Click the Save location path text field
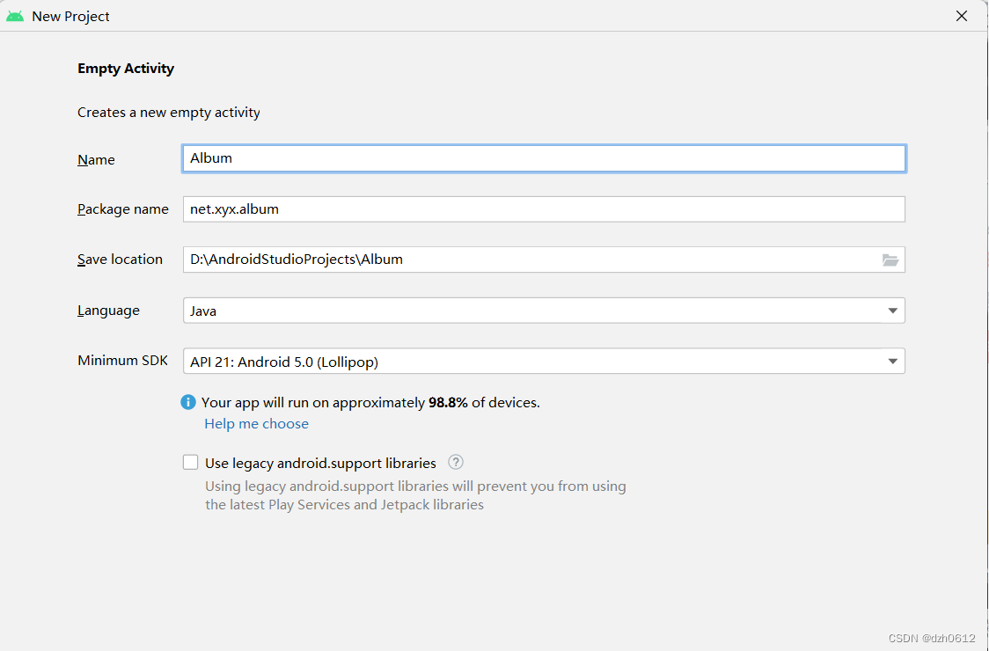 [528, 260]
